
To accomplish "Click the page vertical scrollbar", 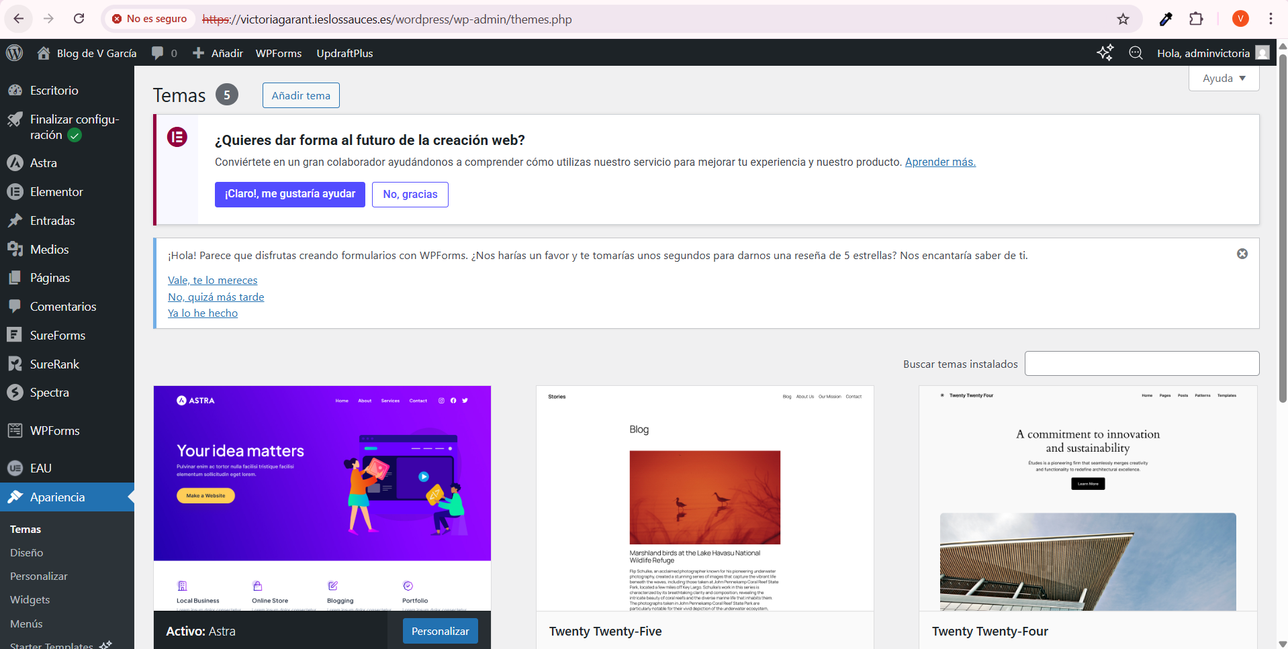I will pyautogui.click(x=1282, y=228).
